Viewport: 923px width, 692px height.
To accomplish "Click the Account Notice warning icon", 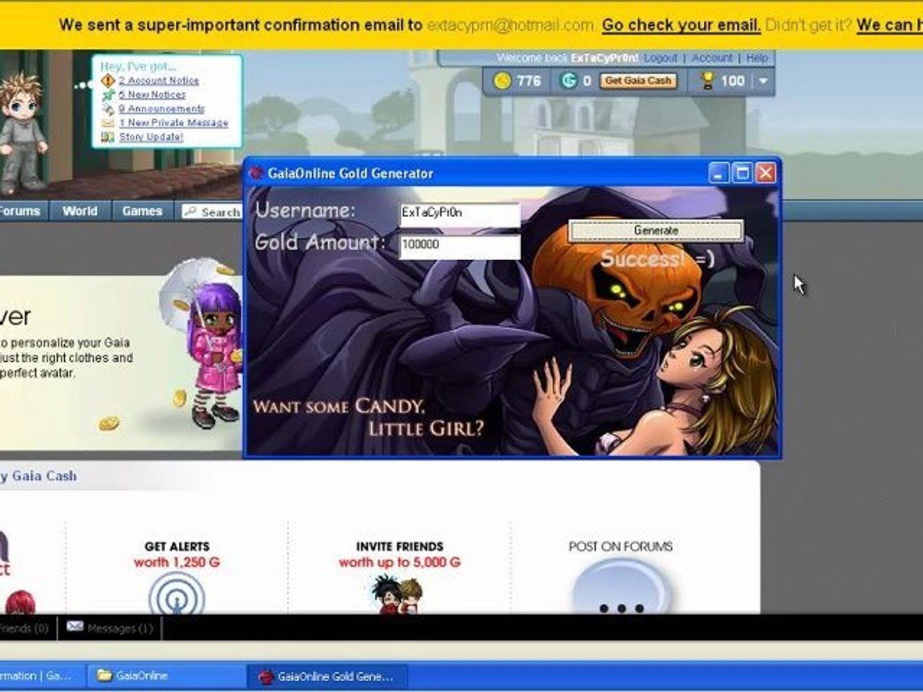I will (x=108, y=81).
